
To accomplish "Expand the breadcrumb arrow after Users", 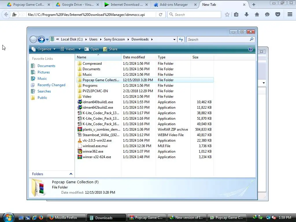I will [x=101, y=39].
